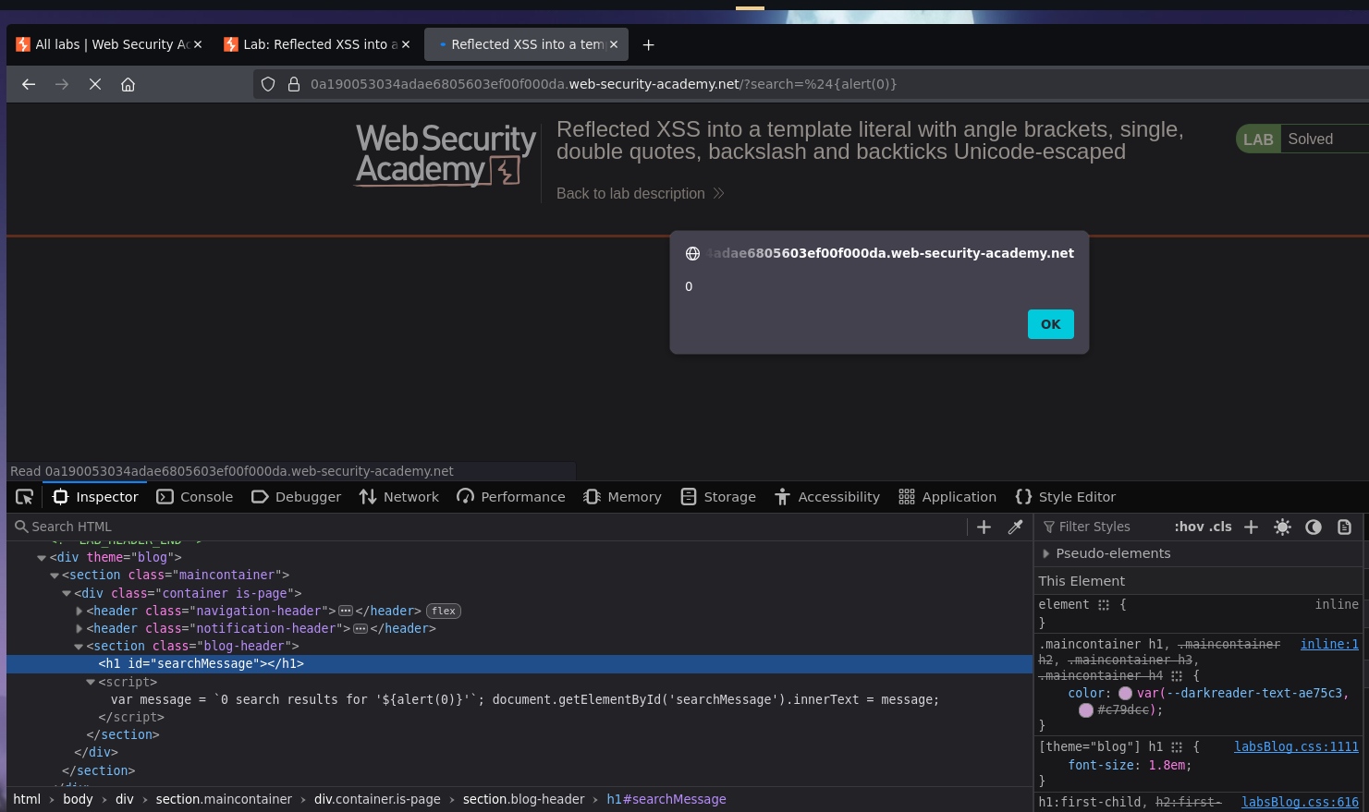Collapse the script node
This screenshot has height=812, width=1369.
coord(91,683)
